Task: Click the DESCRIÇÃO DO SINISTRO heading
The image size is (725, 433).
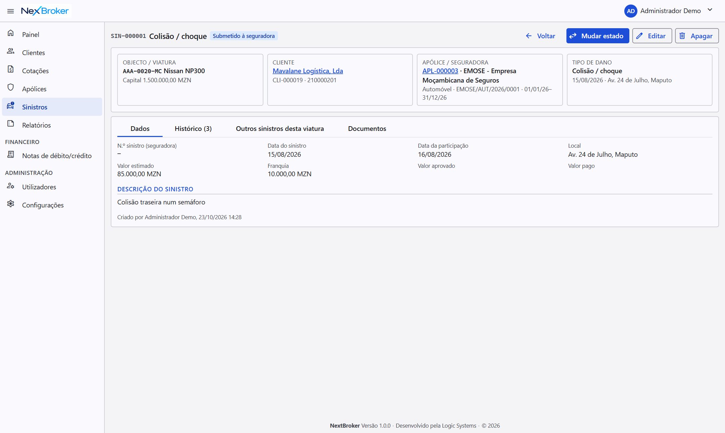Action: [155, 189]
